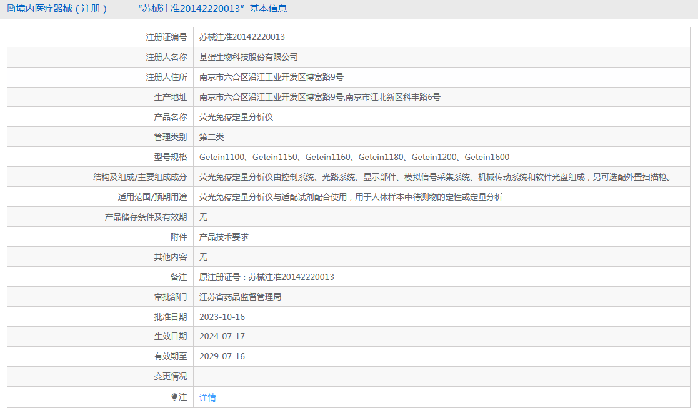The width and height of the screenshot is (698, 410).
Task: Click the 有效期至 label
Action: [171, 357]
